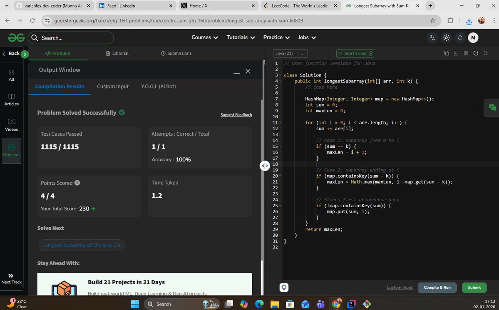The height and width of the screenshot is (310, 499).
Task: Open the language translate icon
Action: pos(432,37)
